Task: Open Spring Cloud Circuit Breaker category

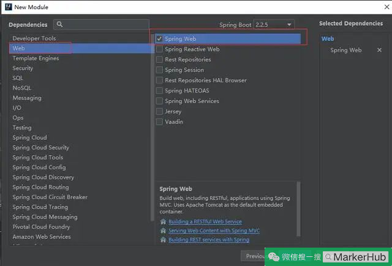Action: 80,197
